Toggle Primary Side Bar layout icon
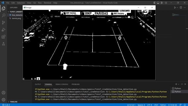The width and height of the screenshot is (188, 106). tap(155, 3)
